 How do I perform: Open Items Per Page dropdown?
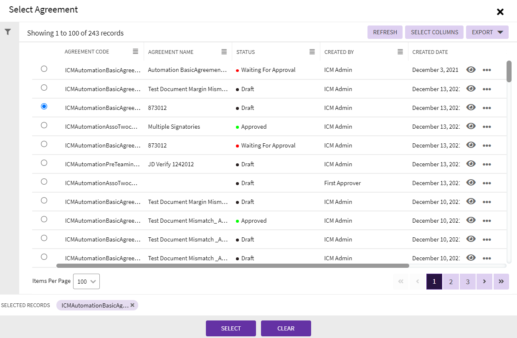(x=86, y=282)
